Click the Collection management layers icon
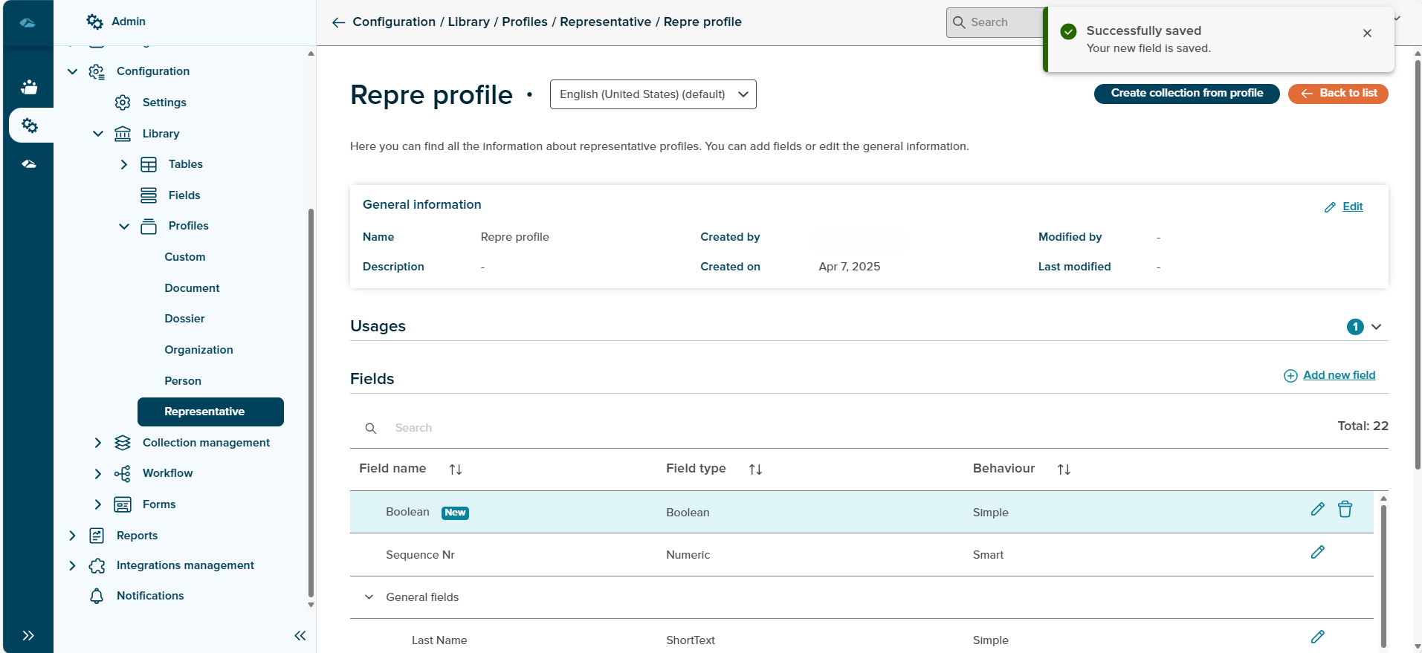 pyautogui.click(x=123, y=443)
